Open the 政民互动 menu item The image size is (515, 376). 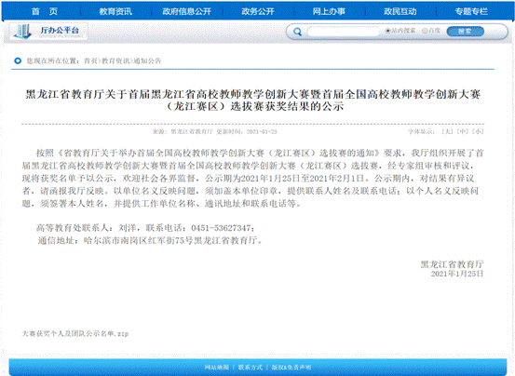pos(400,11)
